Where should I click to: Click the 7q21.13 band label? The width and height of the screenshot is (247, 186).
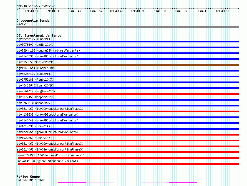[22, 24]
